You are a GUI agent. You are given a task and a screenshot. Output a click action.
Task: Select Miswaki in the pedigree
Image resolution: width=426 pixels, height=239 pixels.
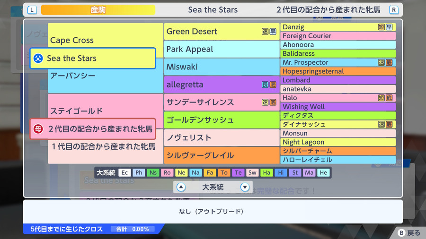(222, 67)
